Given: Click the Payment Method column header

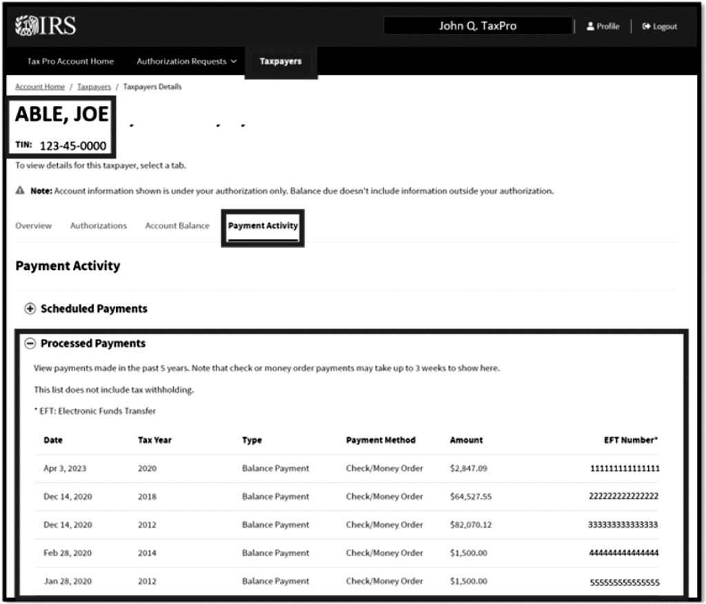Looking at the screenshot, I should (381, 440).
